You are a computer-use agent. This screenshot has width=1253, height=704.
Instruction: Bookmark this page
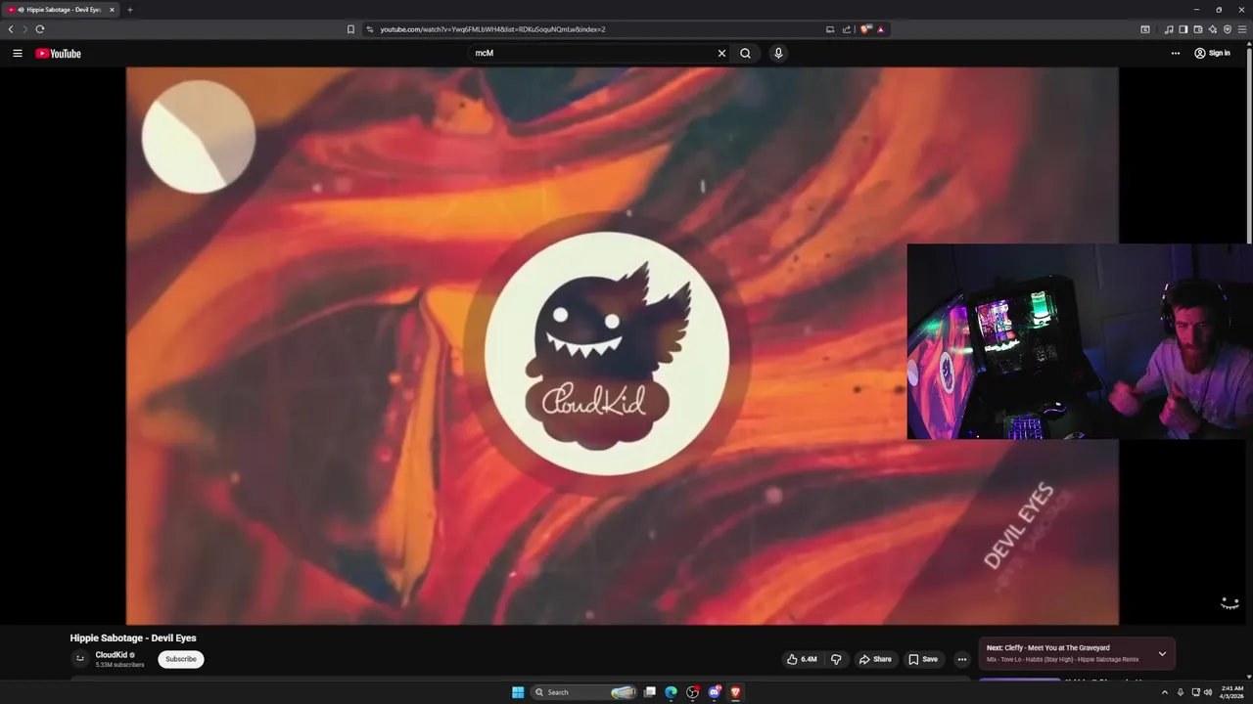[x=350, y=29]
